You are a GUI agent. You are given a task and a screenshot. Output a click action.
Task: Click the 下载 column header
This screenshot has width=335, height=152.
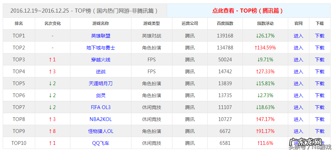[x=320, y=24]
